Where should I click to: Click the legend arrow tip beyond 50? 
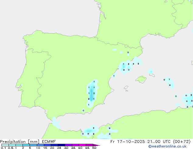(x=96, y=145)
